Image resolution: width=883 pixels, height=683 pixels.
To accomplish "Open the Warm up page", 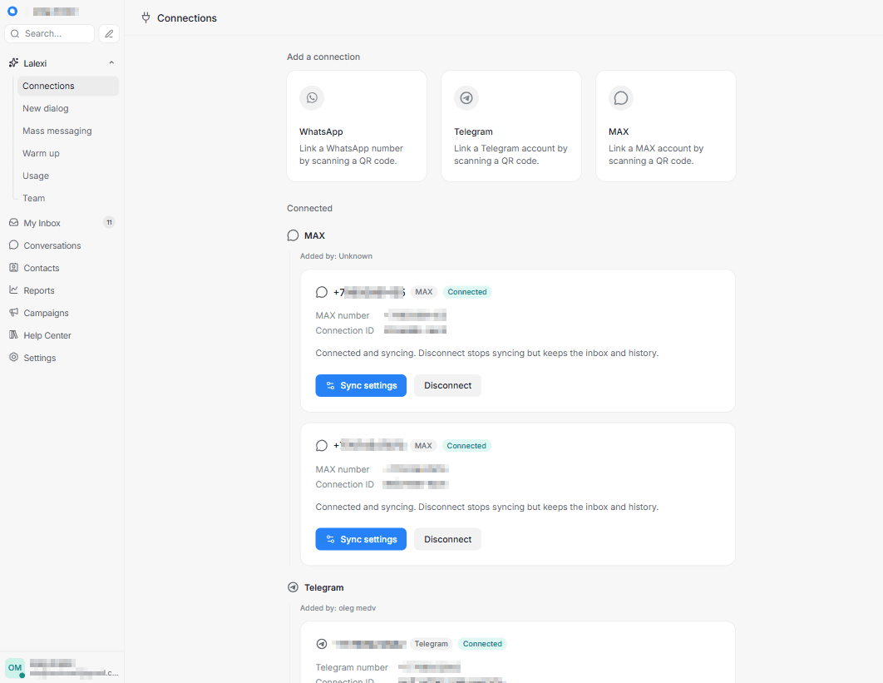I will 68,154.
